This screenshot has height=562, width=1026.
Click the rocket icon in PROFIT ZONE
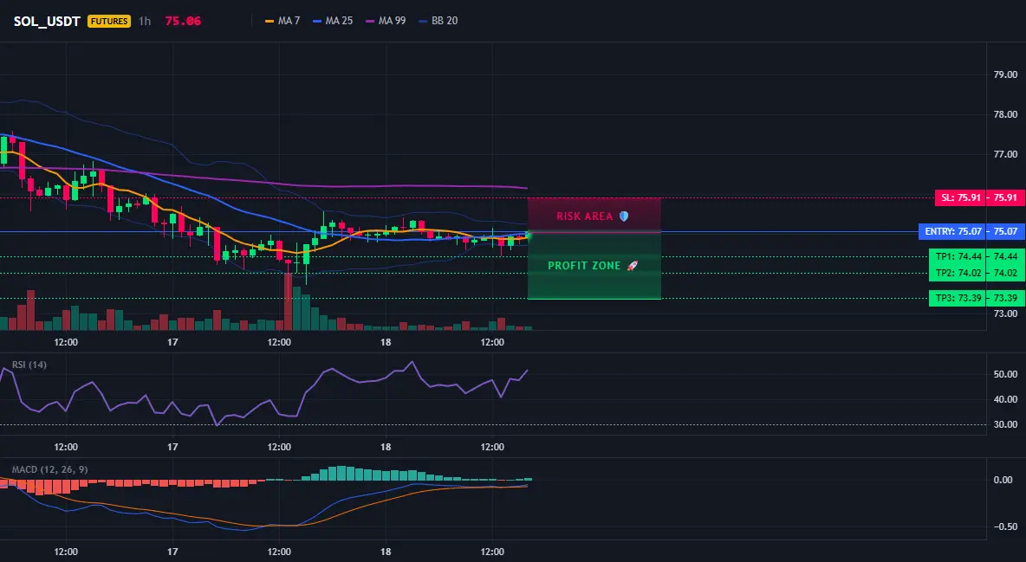[632, 266]
